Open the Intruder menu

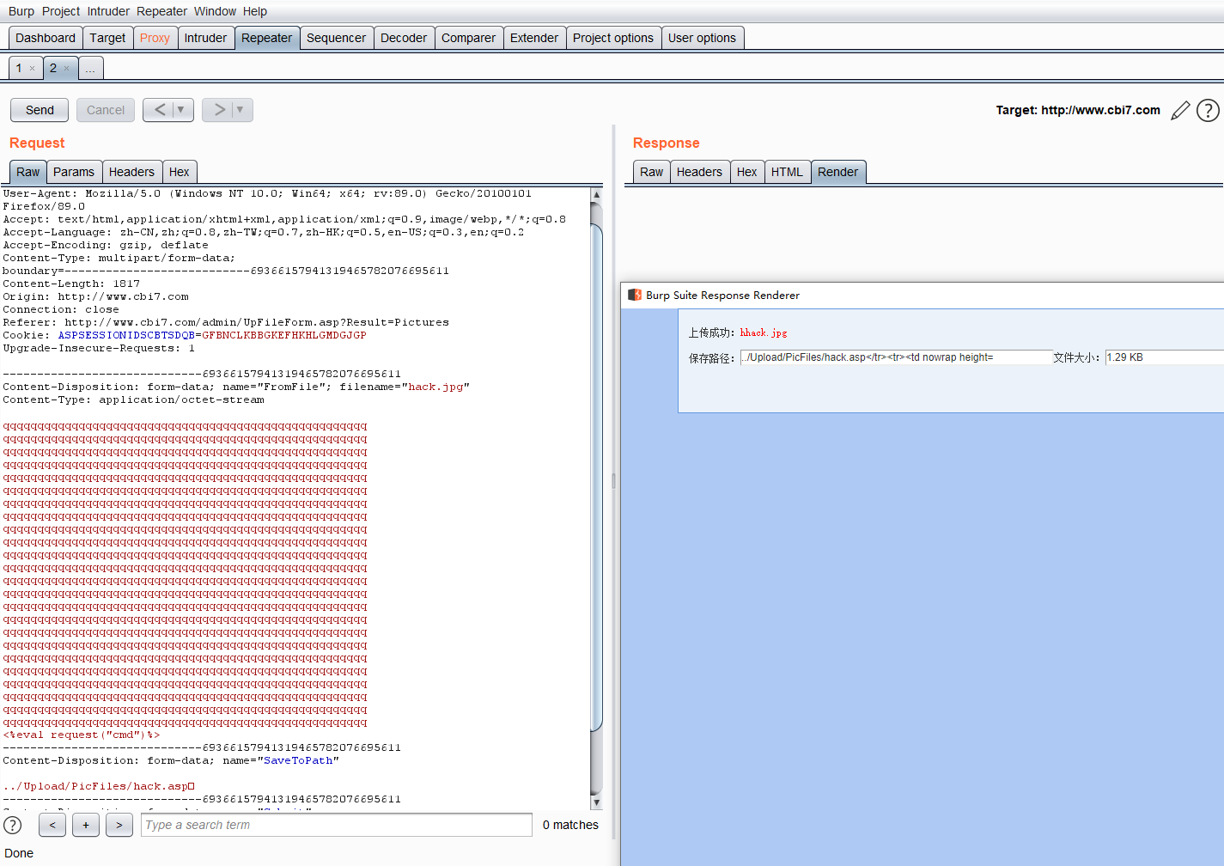(x=108, y=11)
